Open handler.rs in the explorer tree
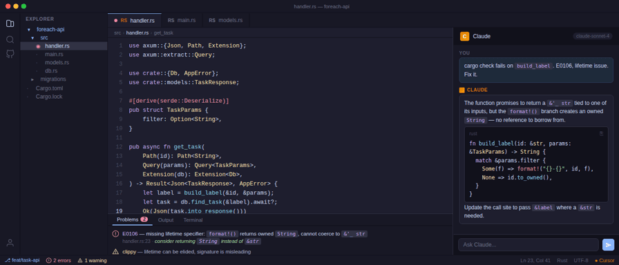This screenshot has height=265, width=619. click(x=64, y=46)
